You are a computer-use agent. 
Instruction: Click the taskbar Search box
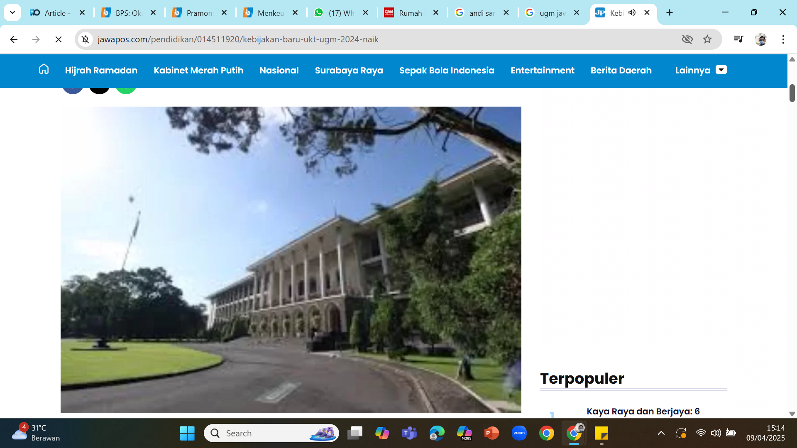tap(271, 433)
